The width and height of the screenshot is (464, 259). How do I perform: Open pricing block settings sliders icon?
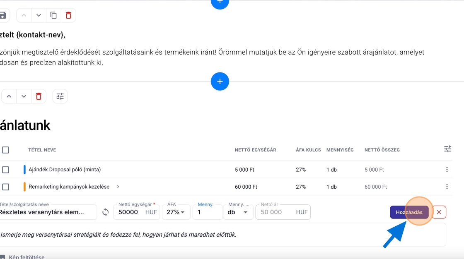click(60, 96)
